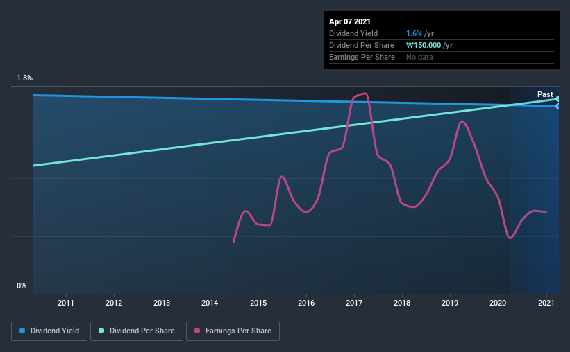Viewport: 570px width, 352px height.
Task: Click the blue Dividend Yield legend dot
Action: [22, 331]
